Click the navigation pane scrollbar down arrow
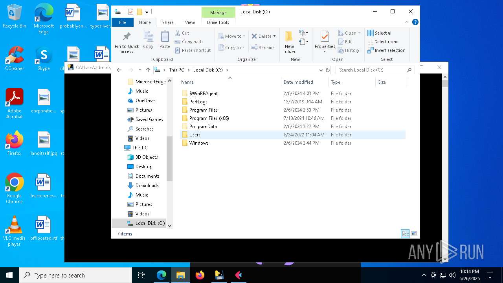Image resolution: width=503 pixels, height=283 pixels. pyautogui.click(x=170, y=226)
